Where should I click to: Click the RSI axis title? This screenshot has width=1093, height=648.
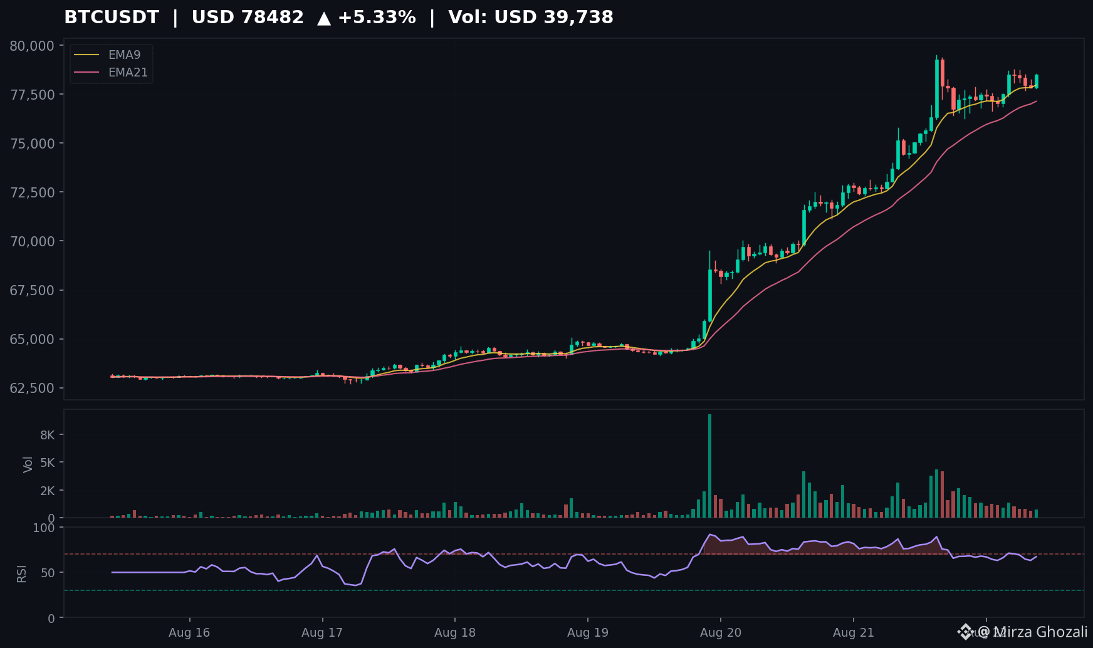[x=21, y=573]
